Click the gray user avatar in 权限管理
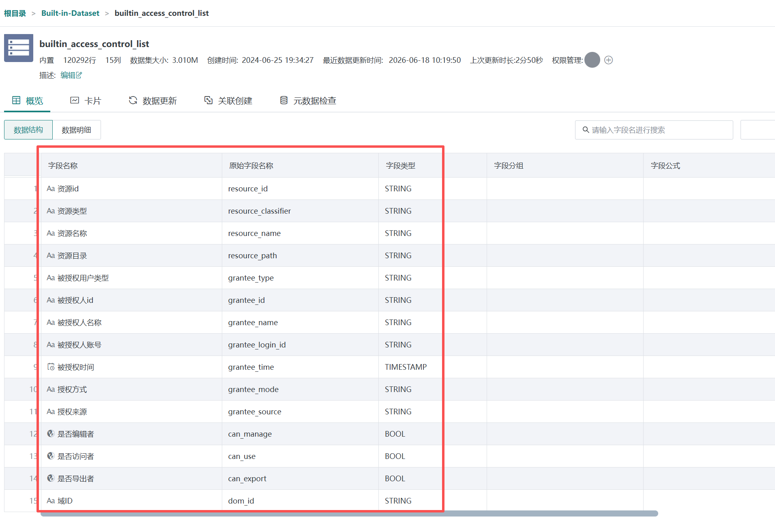 (592, 60)
